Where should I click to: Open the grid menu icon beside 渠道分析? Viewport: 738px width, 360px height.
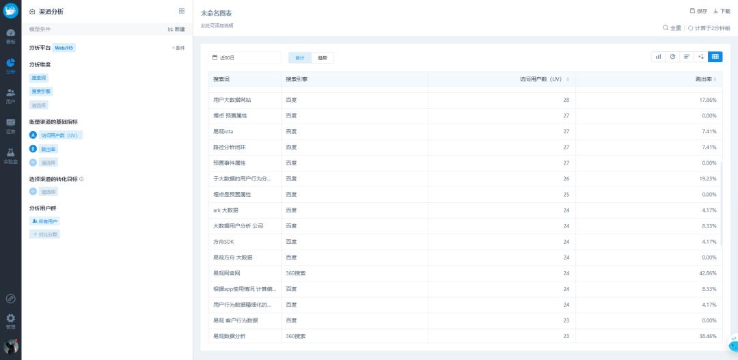coord(182,11)
